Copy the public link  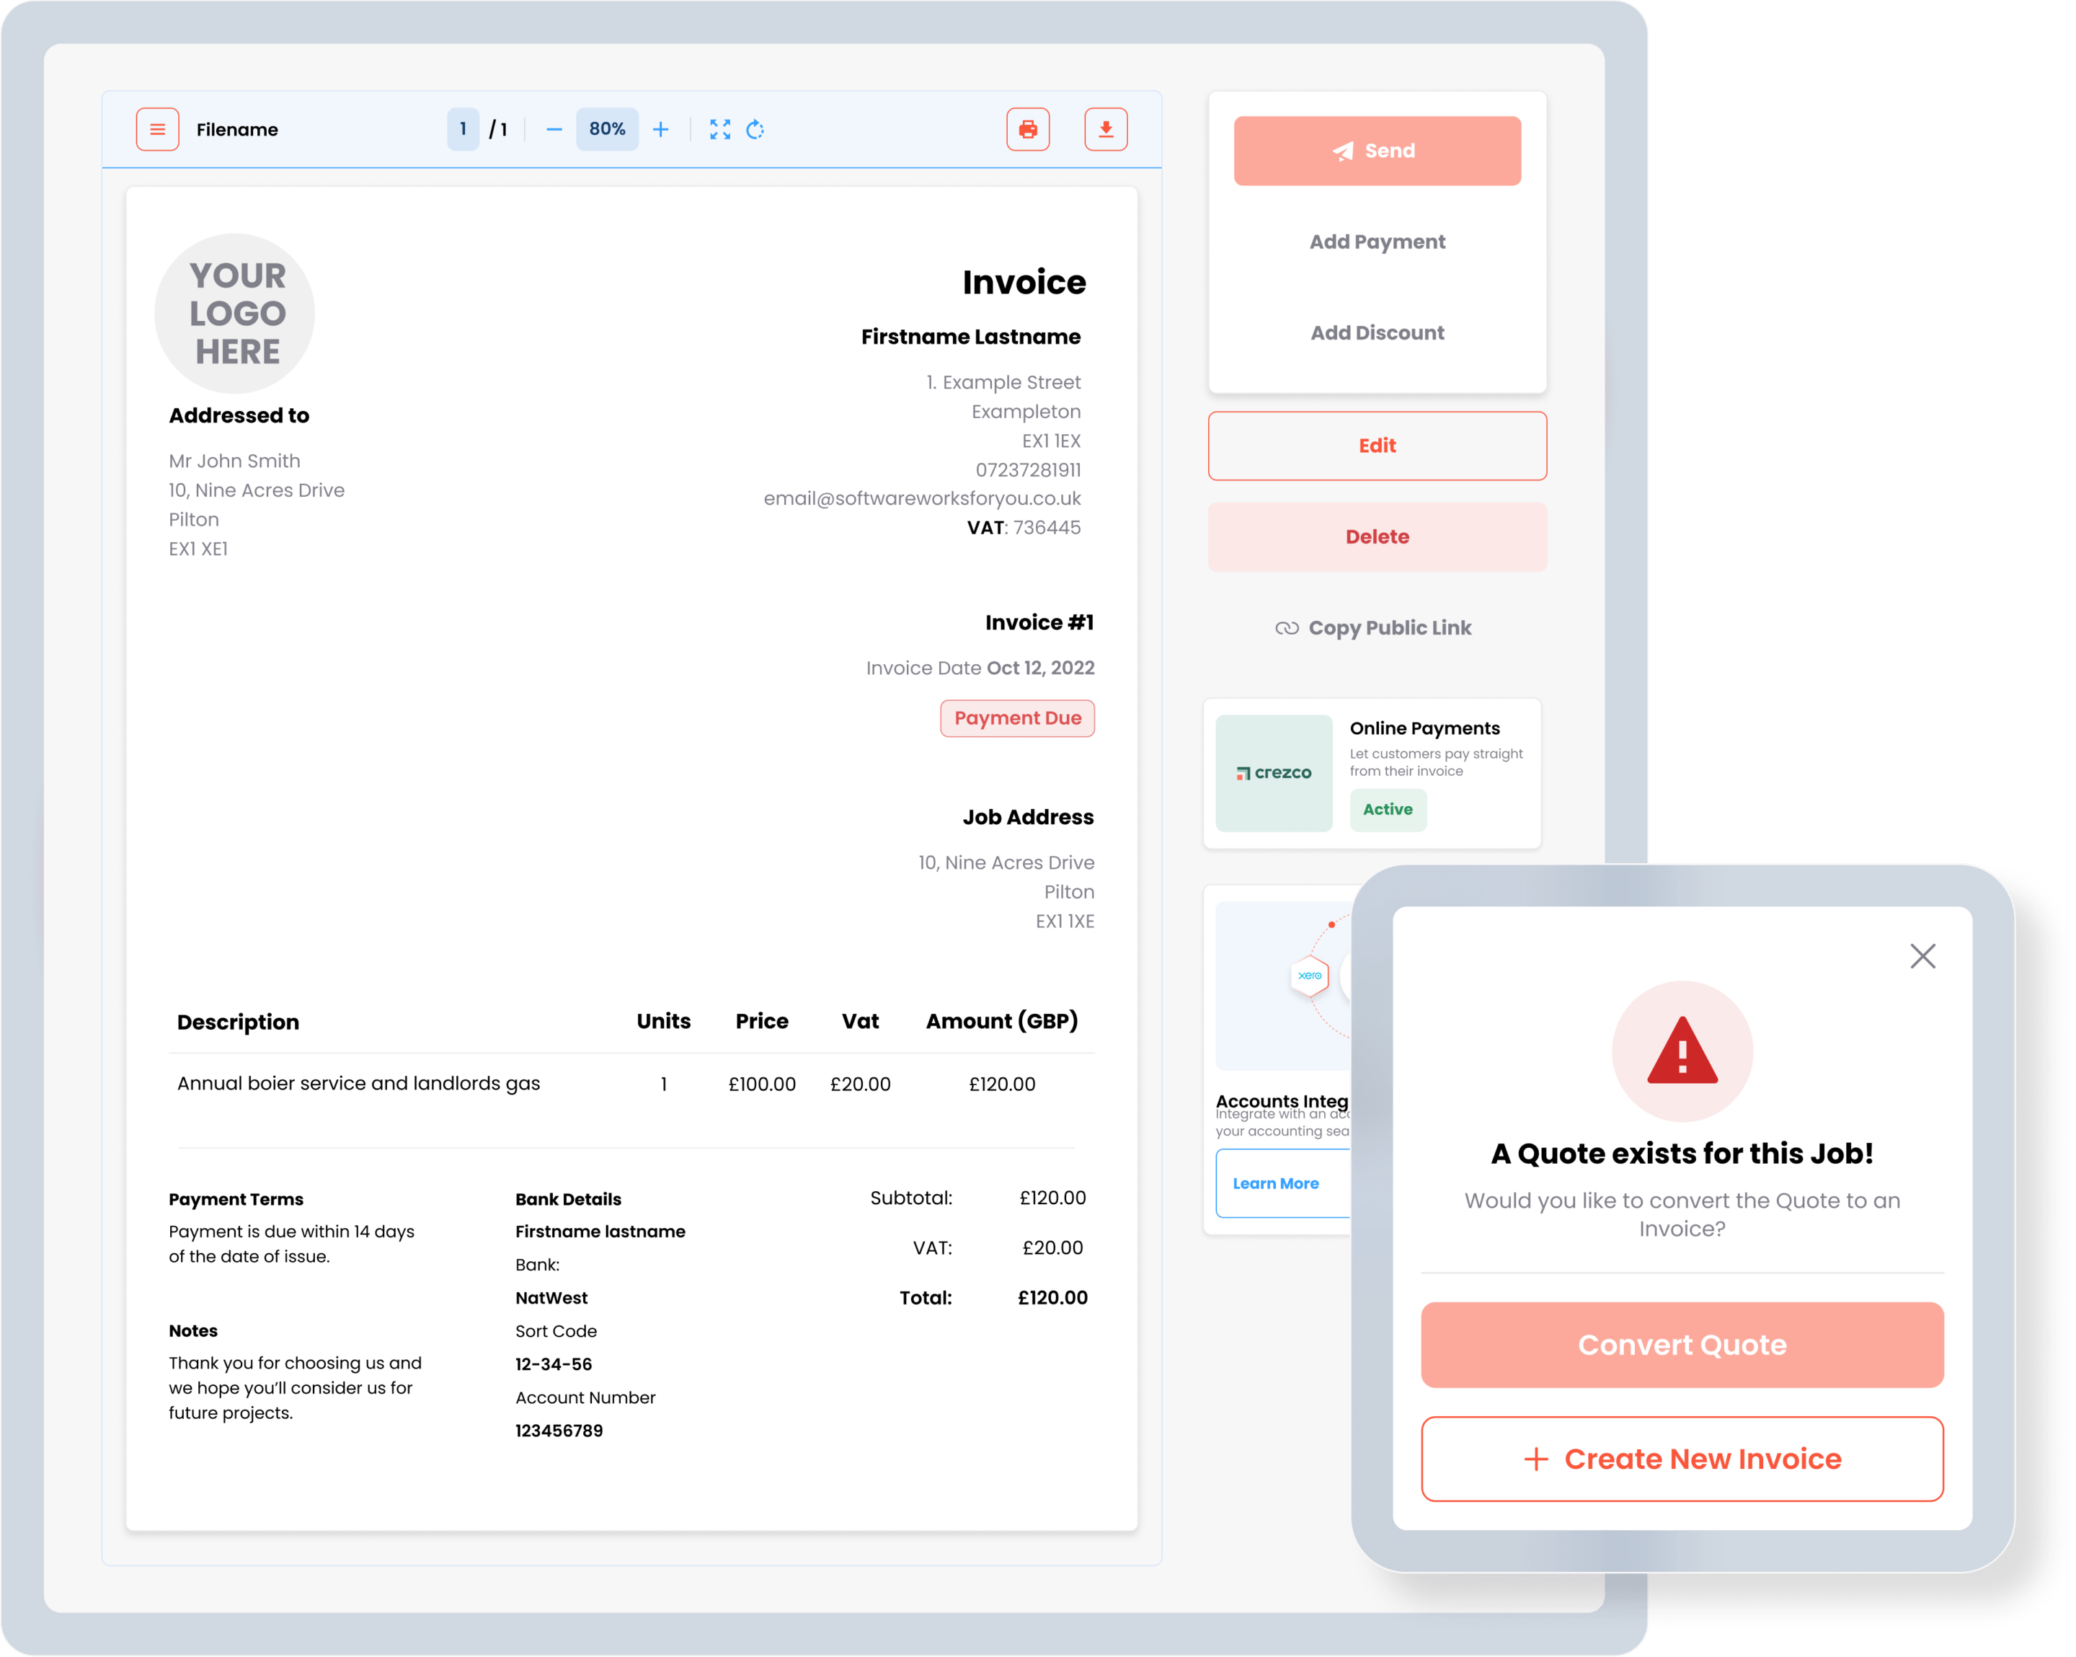(1374, 628)
